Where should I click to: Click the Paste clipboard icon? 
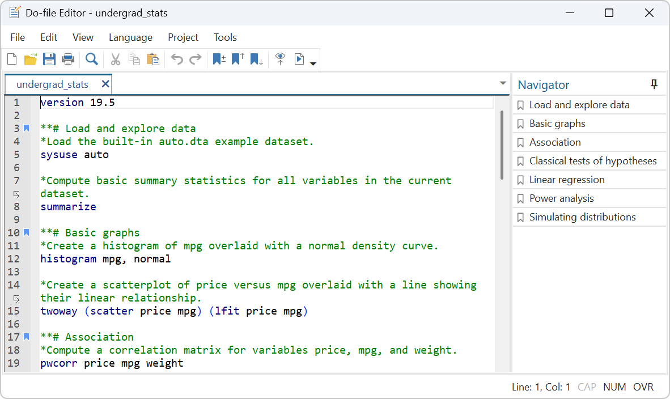[152, 59]
